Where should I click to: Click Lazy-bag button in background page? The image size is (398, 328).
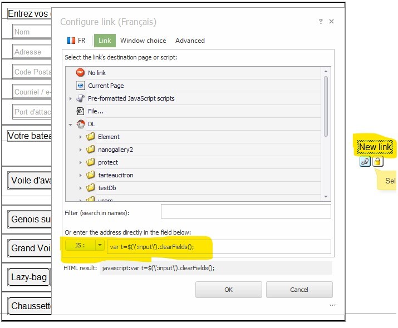(x=29, y=277)
